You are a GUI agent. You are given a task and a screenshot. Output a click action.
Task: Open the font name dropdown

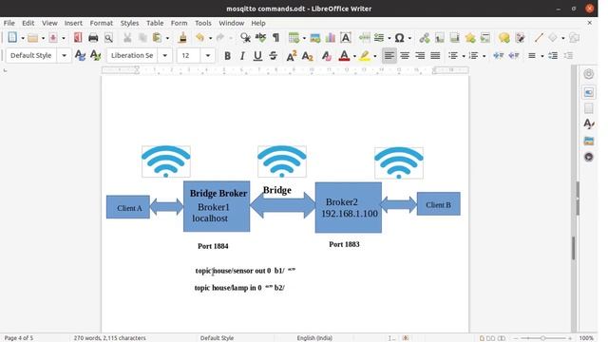pyautogui.click(x=164, y=56)
